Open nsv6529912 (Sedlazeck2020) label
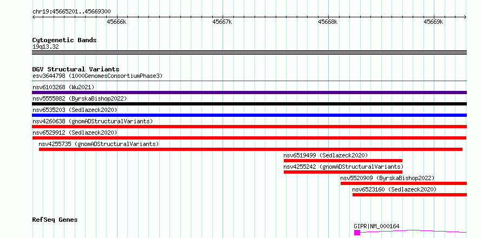482x238 pixels. [x=75, y=133]
